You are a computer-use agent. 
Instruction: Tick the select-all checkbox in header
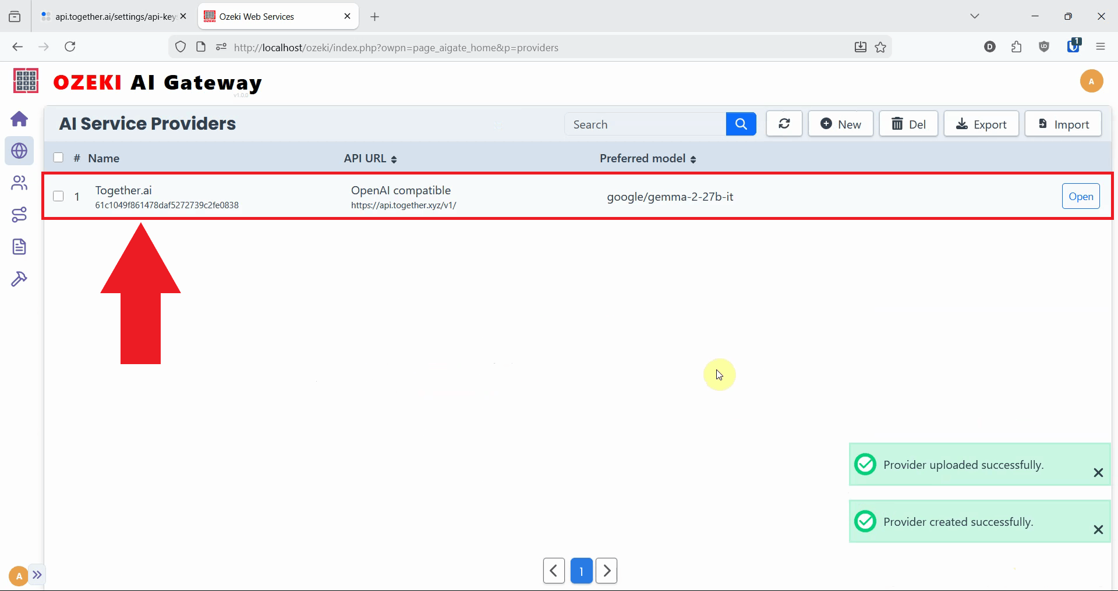click(58, 158)
